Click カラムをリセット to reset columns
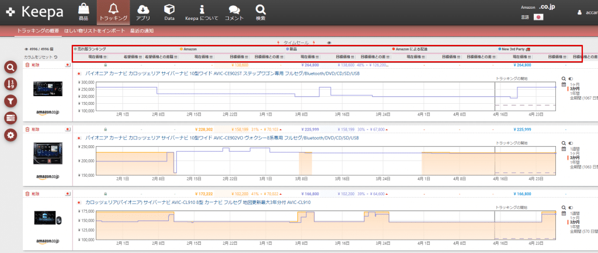Viewport: 598px width, 253px height. pos(40,57)
